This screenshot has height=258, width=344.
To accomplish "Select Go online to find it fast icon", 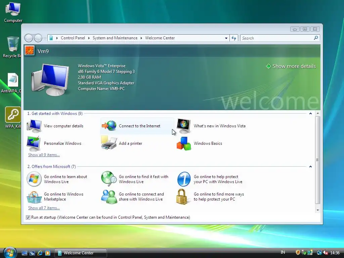I will [109, 179].
